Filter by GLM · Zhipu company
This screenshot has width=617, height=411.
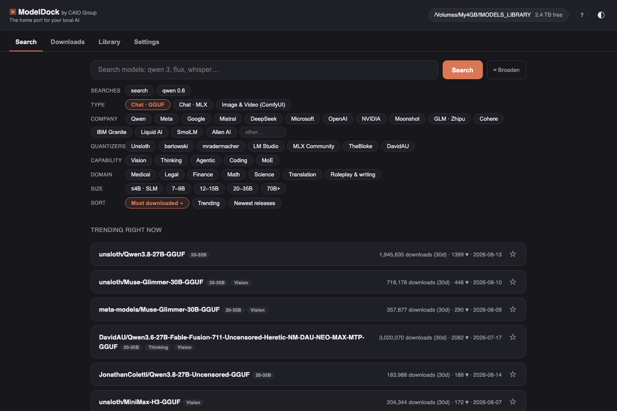coord(449,119)
